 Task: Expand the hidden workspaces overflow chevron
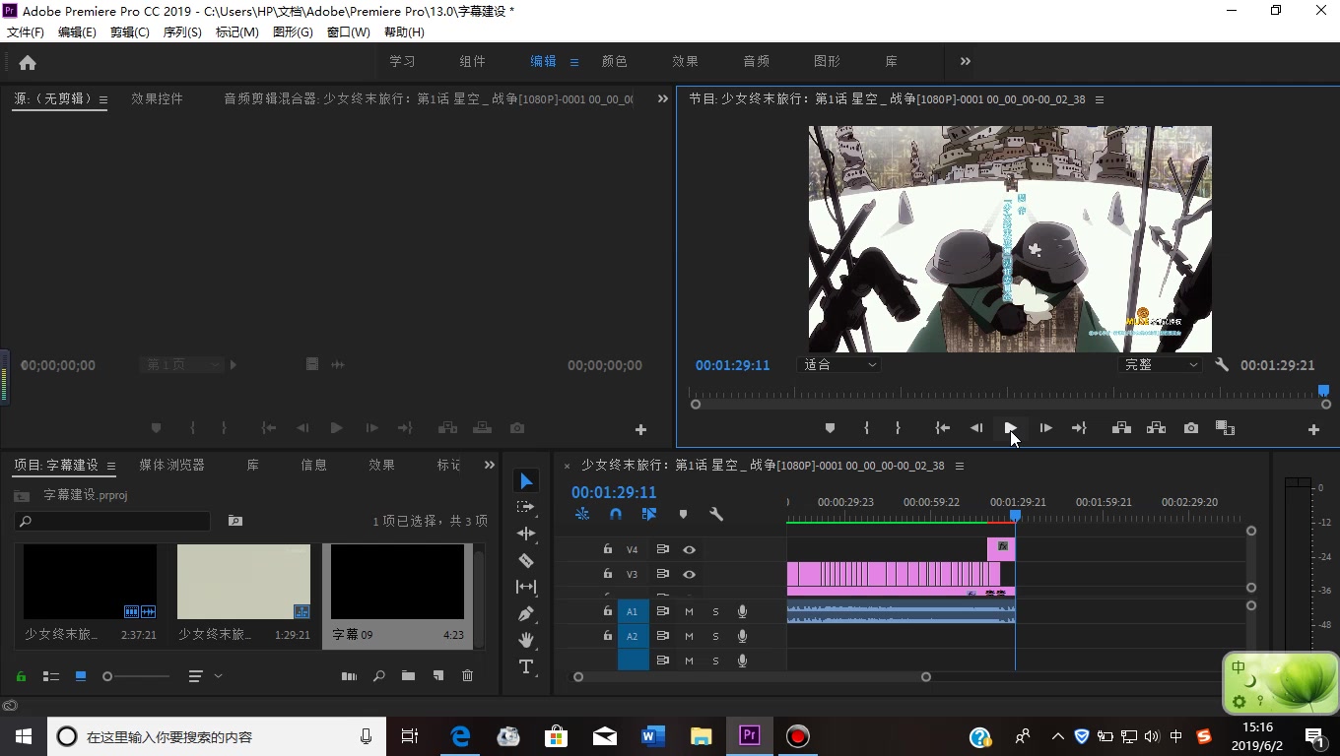[965, 61]
